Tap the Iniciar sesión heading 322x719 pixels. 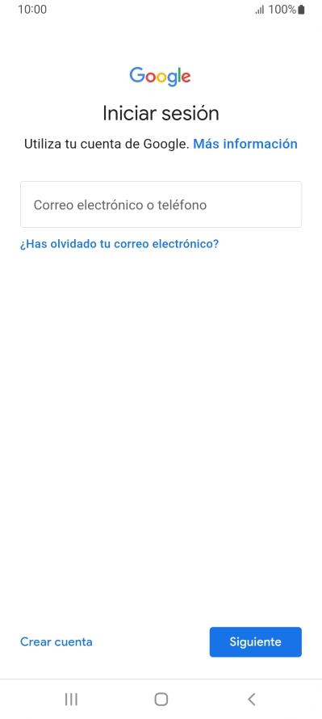coord(161,113)
